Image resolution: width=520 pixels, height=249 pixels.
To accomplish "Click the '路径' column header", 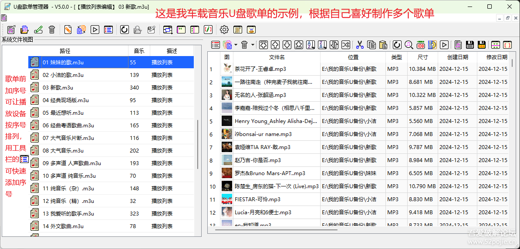I will click(x=65, y=51).
